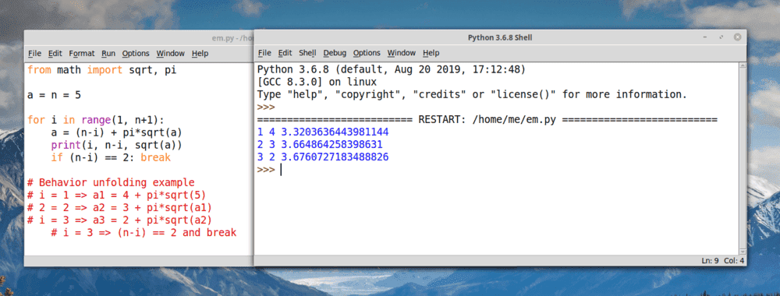This screenshot has height=296, width=780.
Task: Click the em.py editor title bar
Action: (x=139, y=37)
